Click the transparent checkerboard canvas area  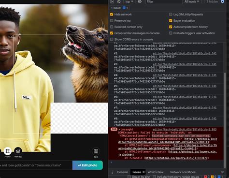(x=79, y=118)
